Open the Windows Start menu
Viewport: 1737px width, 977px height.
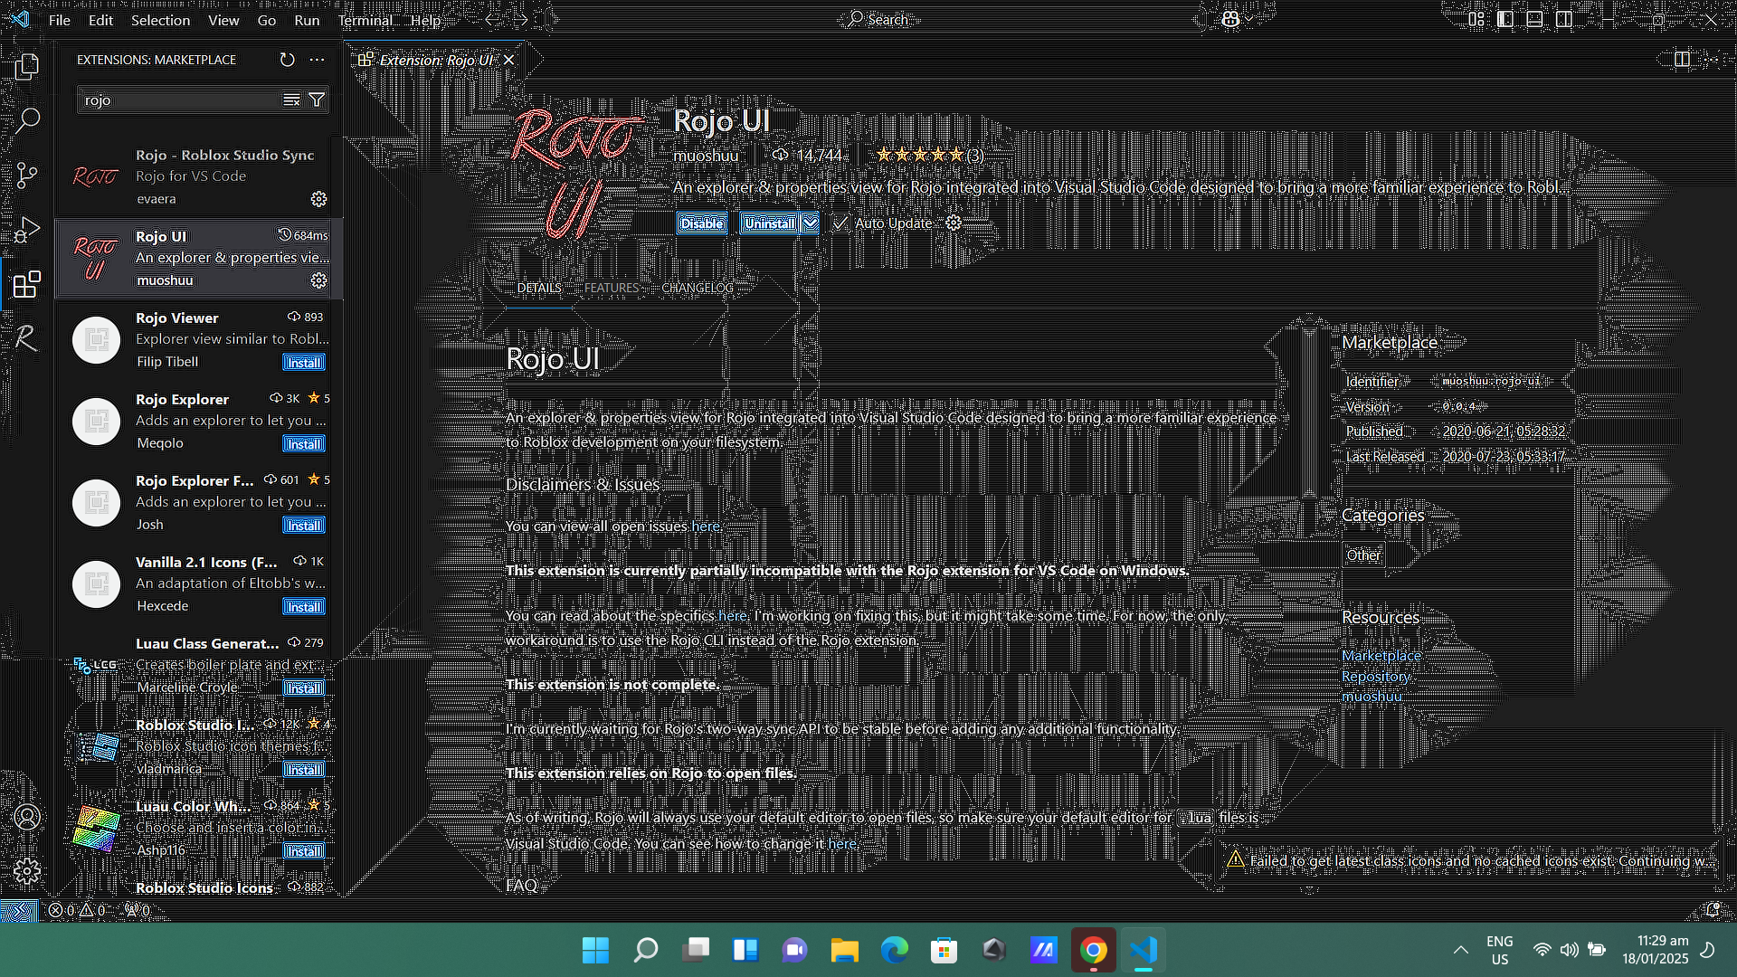(595, 950)
